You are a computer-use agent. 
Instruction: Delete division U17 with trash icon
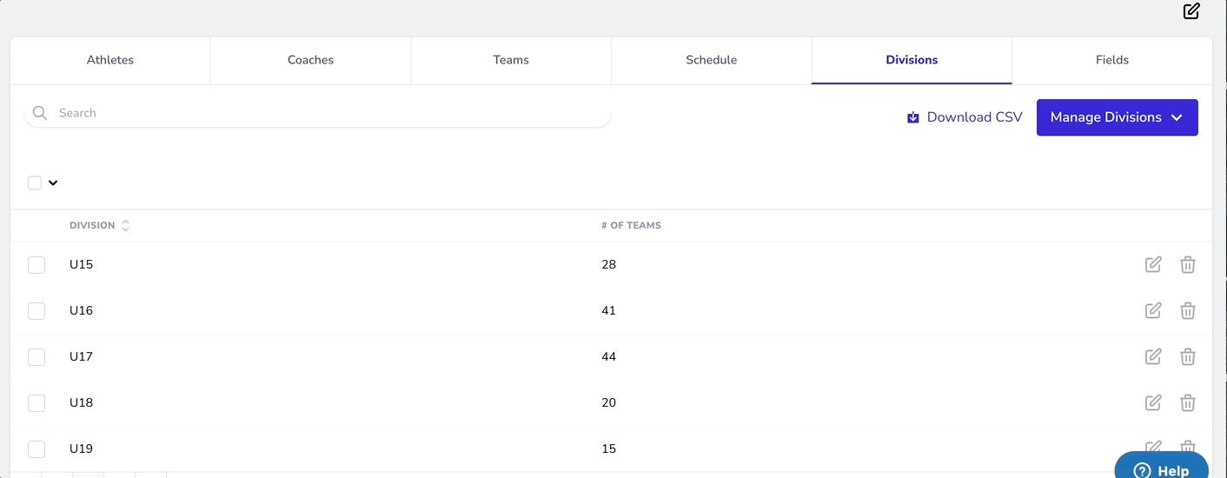click(1188, 356)
